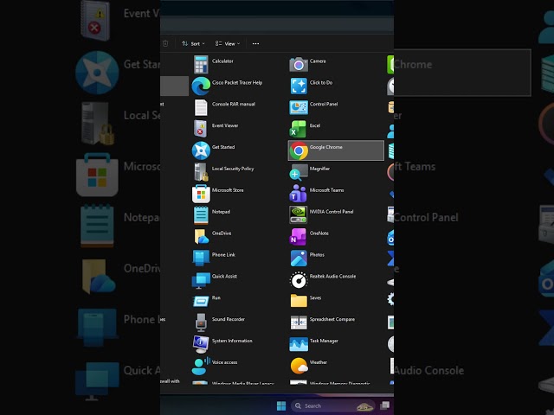Select the Camera app icon
Screen dimensions: 554x415
[299, 65]
